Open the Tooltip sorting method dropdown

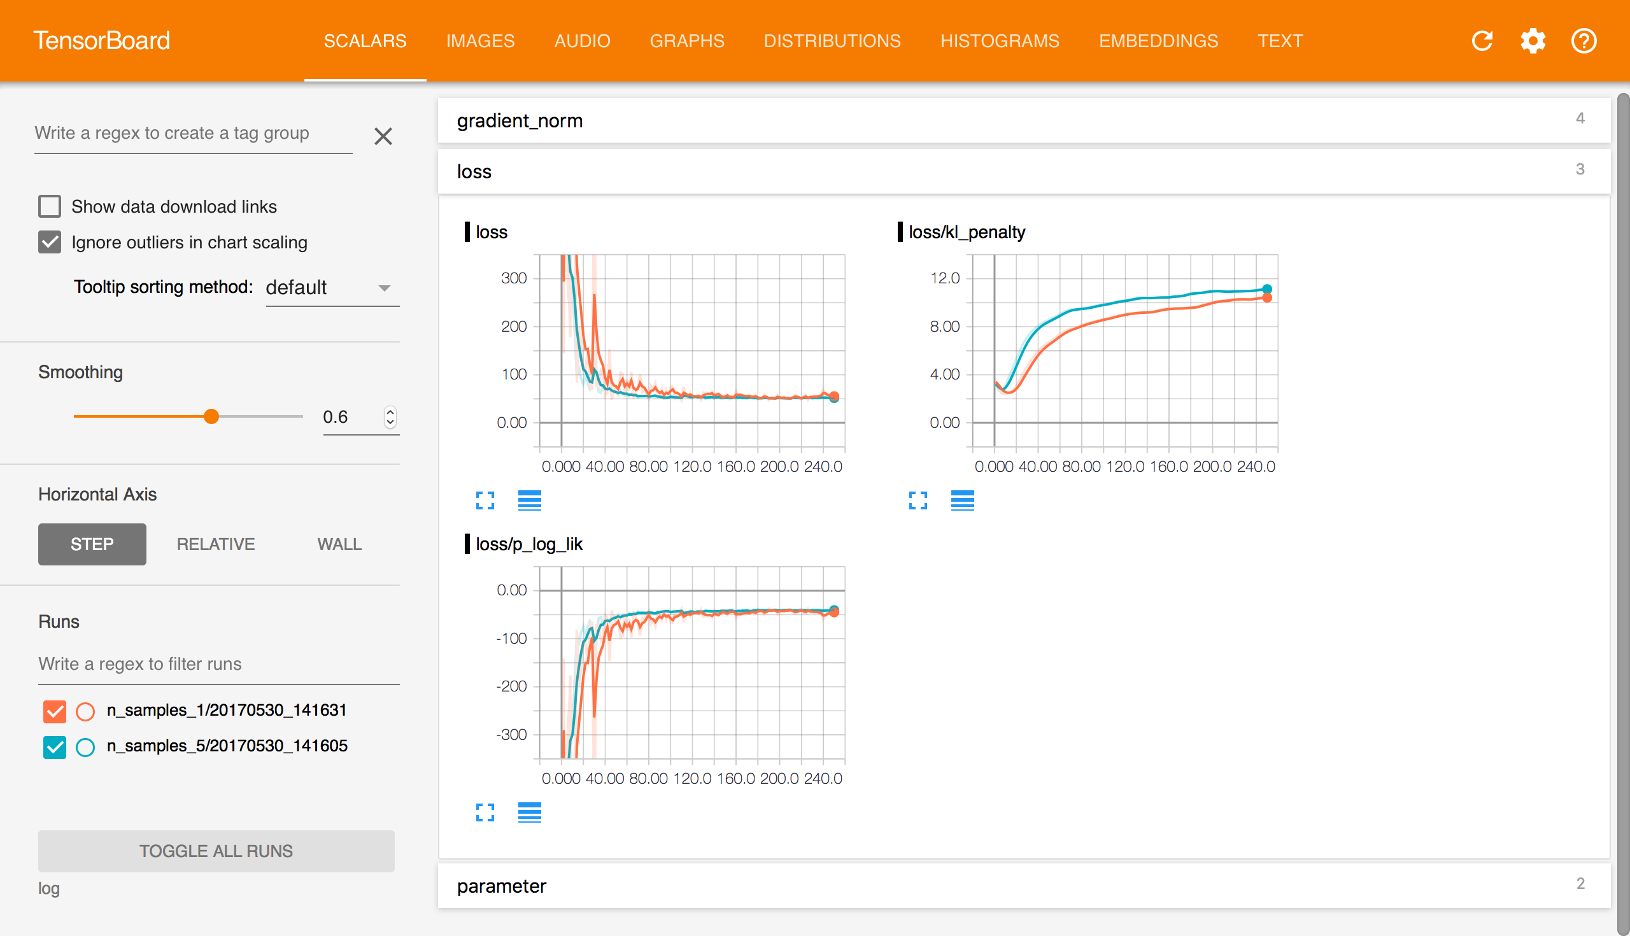click(x=329, y=287)
